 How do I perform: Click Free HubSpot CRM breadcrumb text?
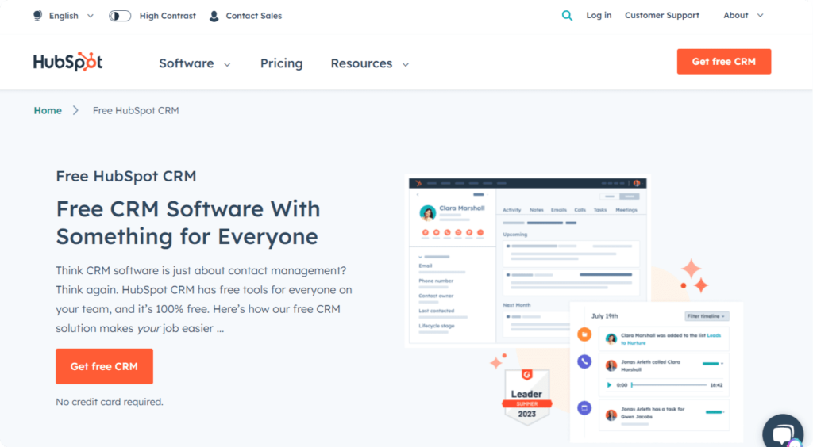(x=136, y=110)
